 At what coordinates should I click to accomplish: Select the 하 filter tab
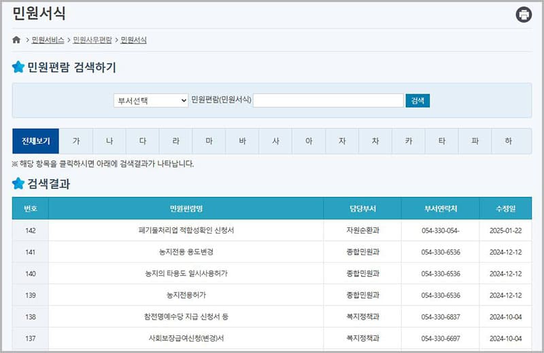508,141
